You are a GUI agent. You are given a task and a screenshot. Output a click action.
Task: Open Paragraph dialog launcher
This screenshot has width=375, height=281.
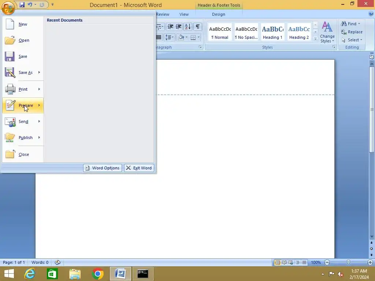(x=200, y=47)
